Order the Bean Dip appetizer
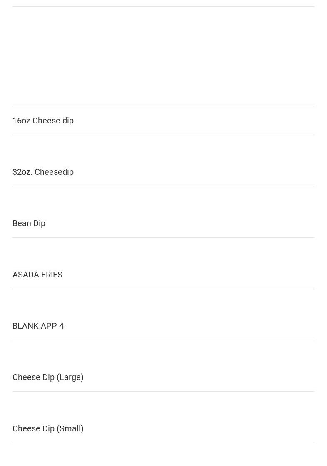 click(x=29, y=223)
